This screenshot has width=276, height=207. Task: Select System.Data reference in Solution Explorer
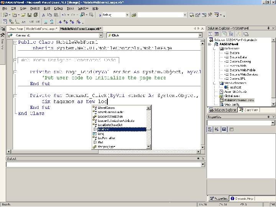238,57
